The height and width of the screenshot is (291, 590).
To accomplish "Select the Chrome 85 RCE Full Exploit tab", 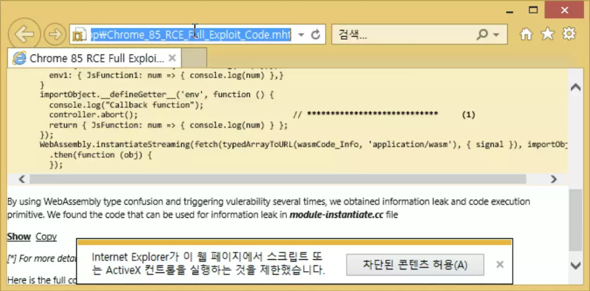I will [x=94, y=58].
